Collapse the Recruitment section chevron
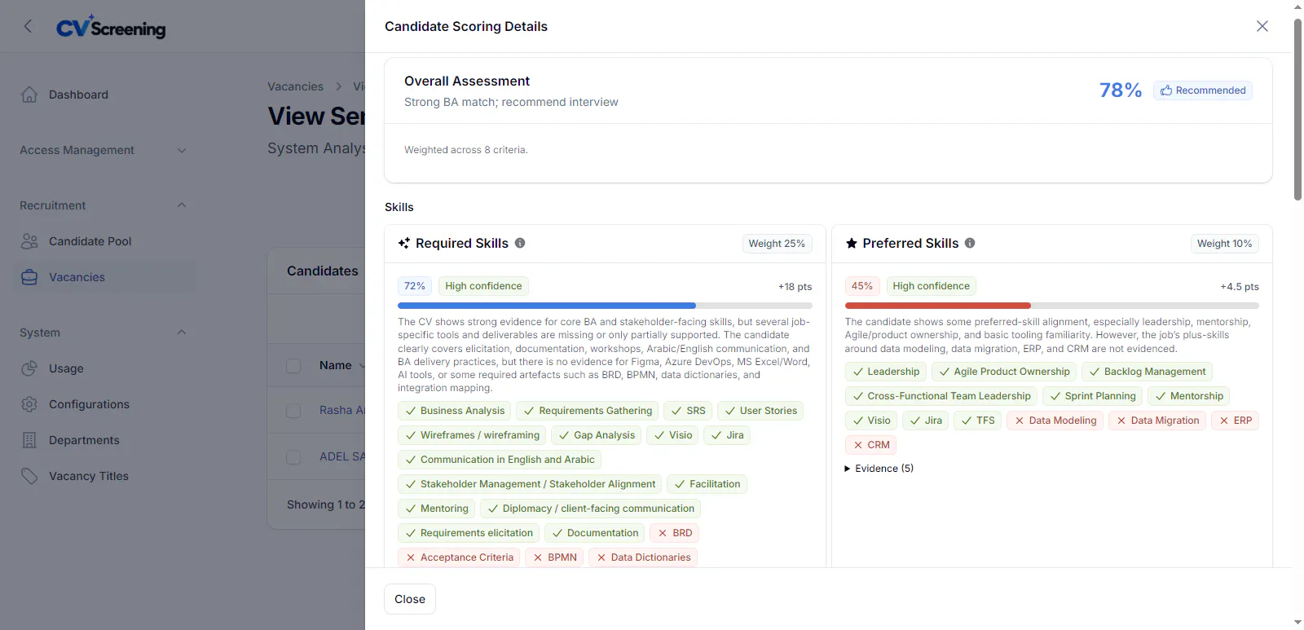 click(182, 205)
